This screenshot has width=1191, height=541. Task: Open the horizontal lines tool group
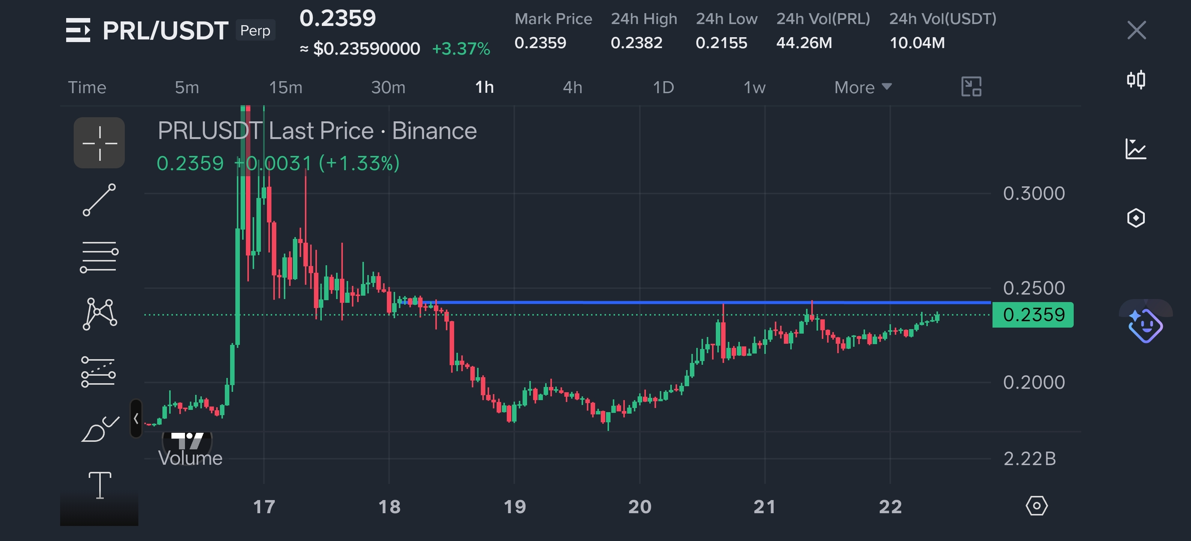point(99,257)
